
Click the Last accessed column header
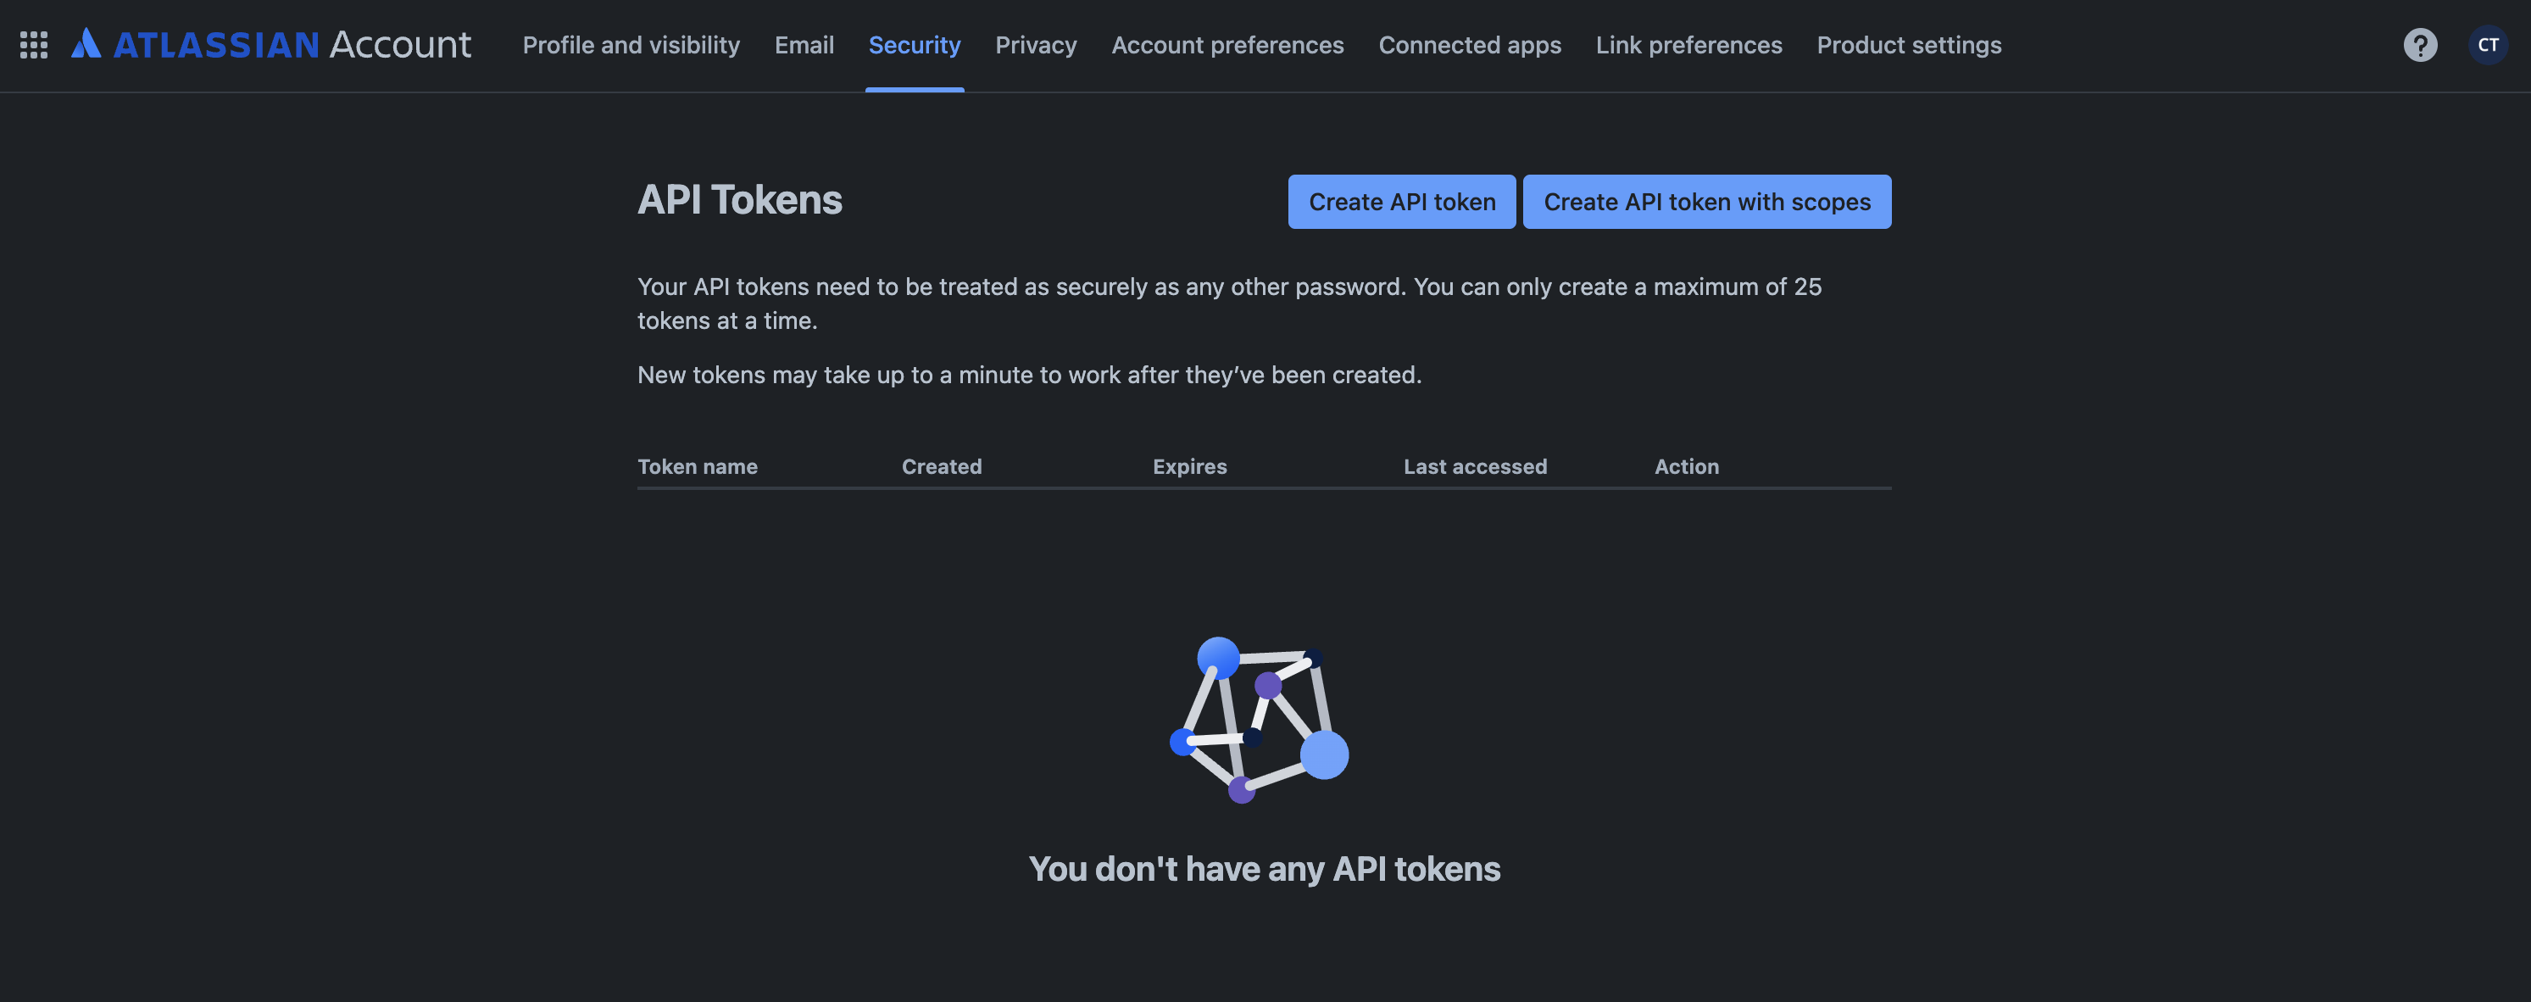point(1475,466)
